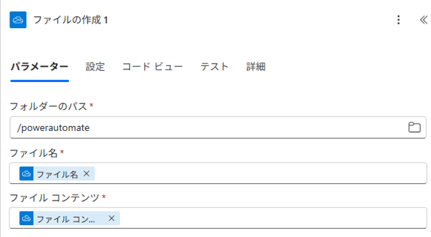Open the テスト tab
Screen dimensions: 431x237
[214, 67]
